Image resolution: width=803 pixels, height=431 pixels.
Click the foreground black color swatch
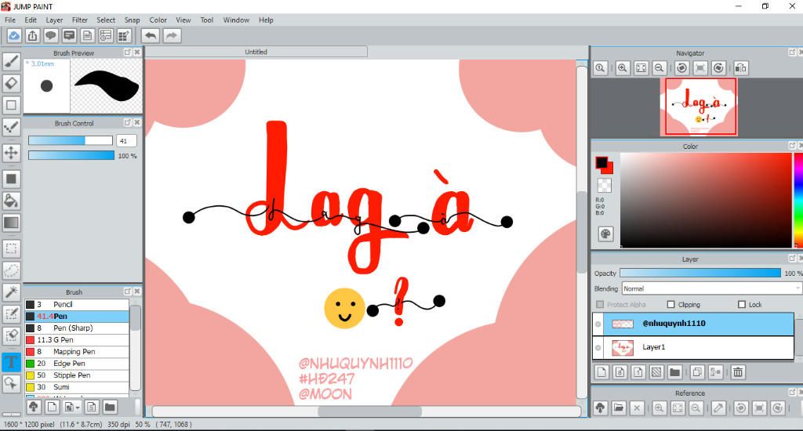click(601, 162)
